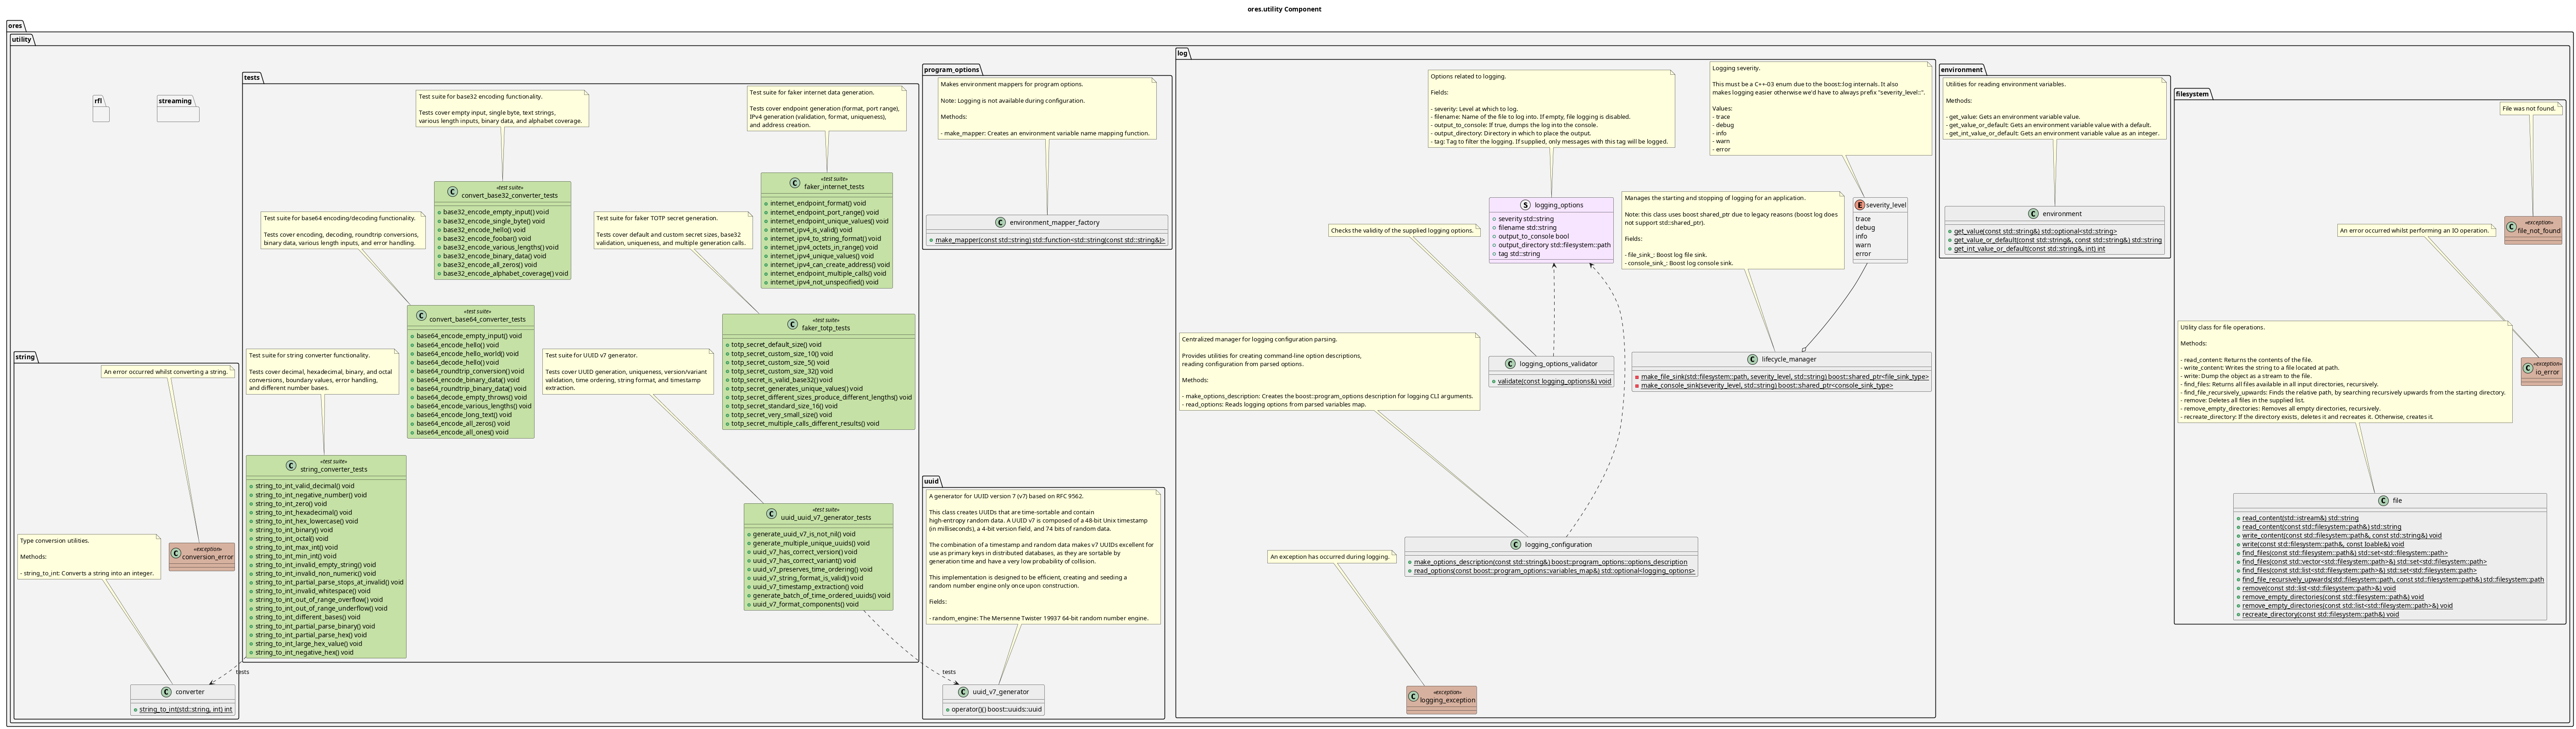Select the program_options package tab
Screen dimensions: 2576x729
coord(951,70)
